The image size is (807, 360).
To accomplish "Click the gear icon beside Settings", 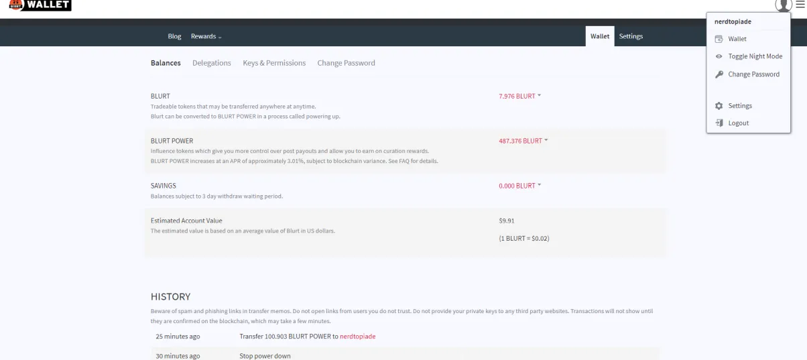I will pos(719,106).
